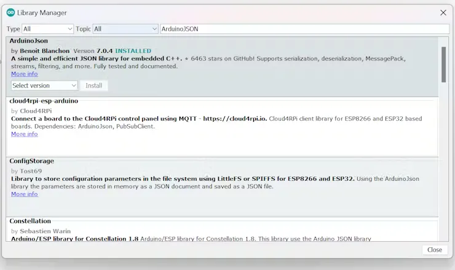
Task: Click the search field containing ArduinoJSON
Action: [304, 29]
